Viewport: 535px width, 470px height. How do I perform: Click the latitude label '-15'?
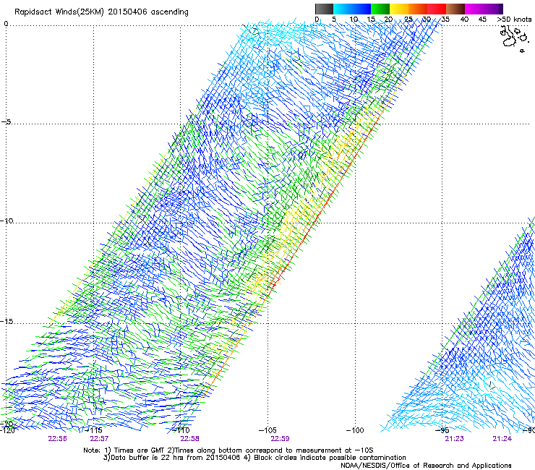[x=7, y=321]
